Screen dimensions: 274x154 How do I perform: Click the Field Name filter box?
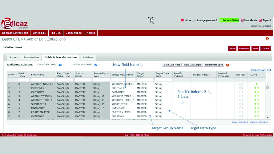[x=42, y=80]
